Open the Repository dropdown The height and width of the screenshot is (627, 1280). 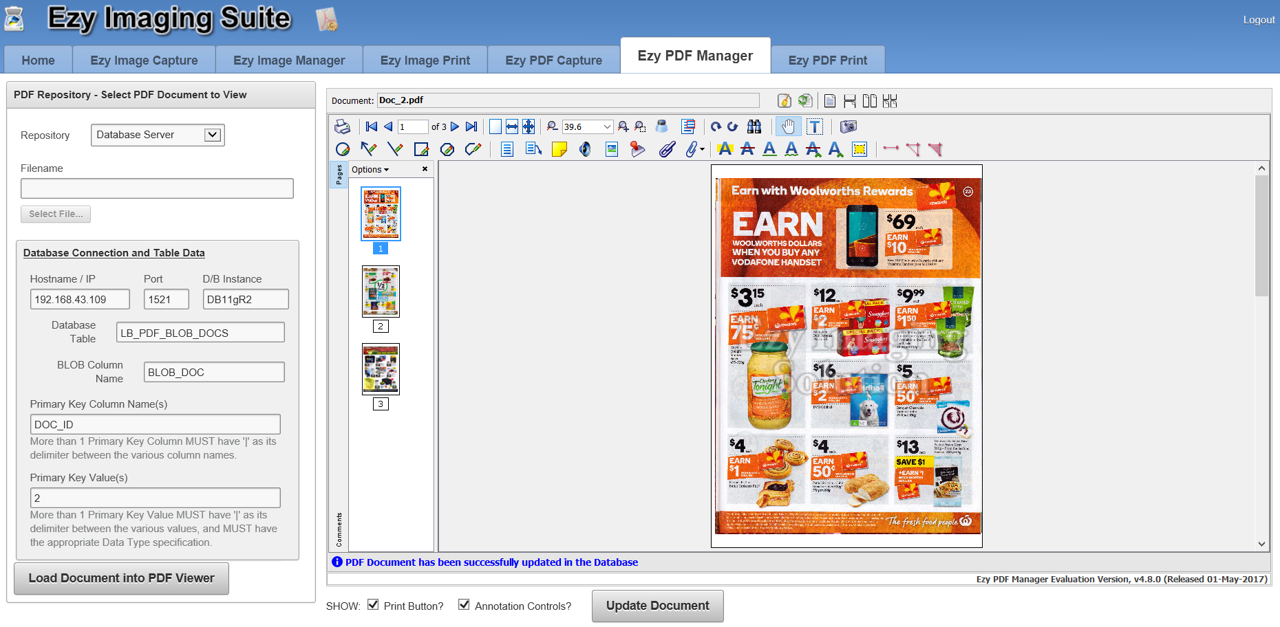click(x=158, y=135)
